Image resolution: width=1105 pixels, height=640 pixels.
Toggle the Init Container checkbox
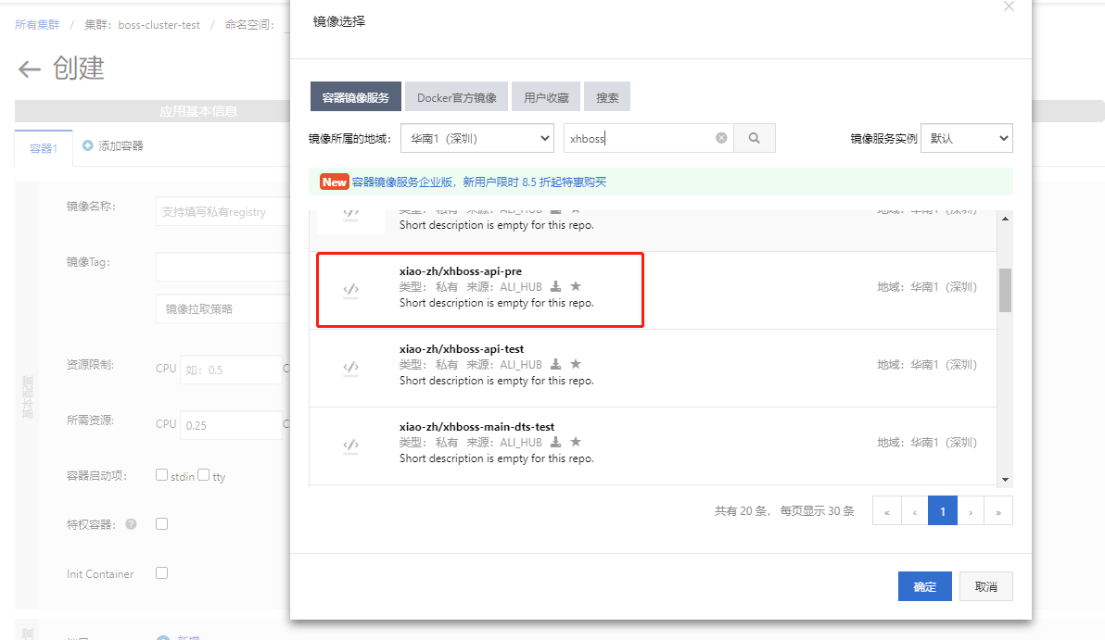pos(161,573)
